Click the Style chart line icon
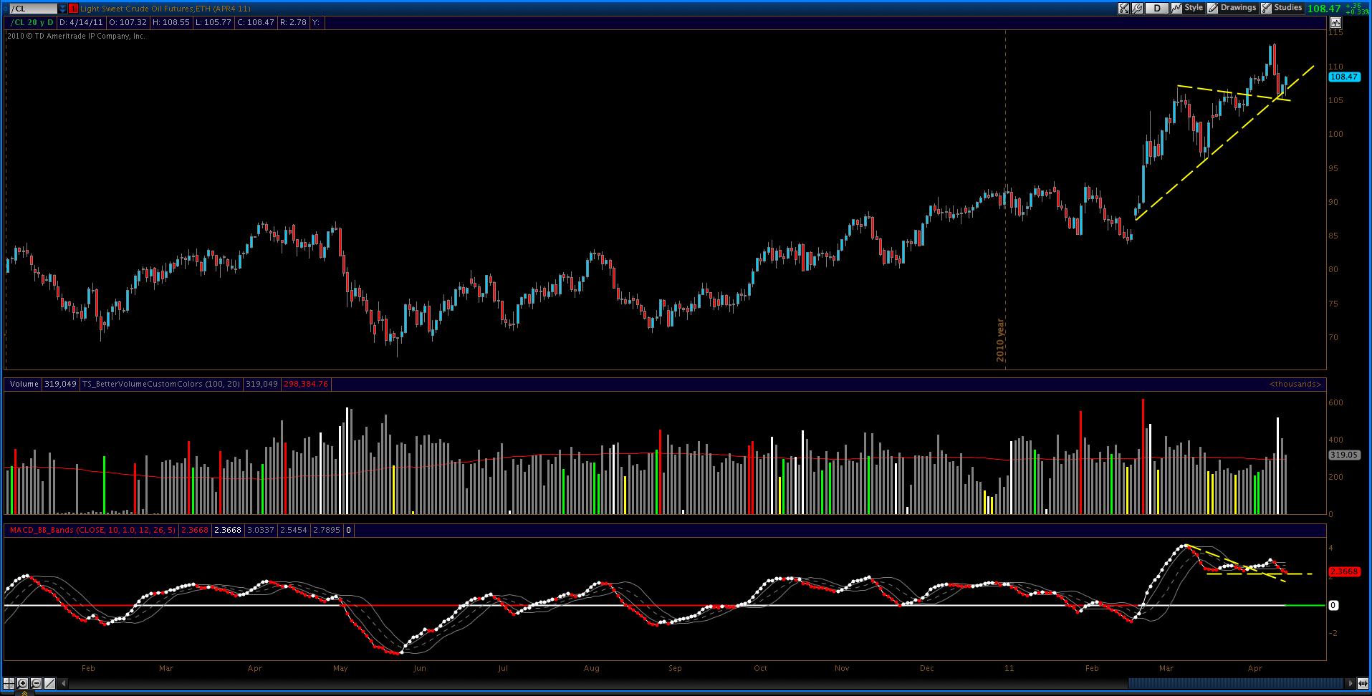 pos(1176,9)
